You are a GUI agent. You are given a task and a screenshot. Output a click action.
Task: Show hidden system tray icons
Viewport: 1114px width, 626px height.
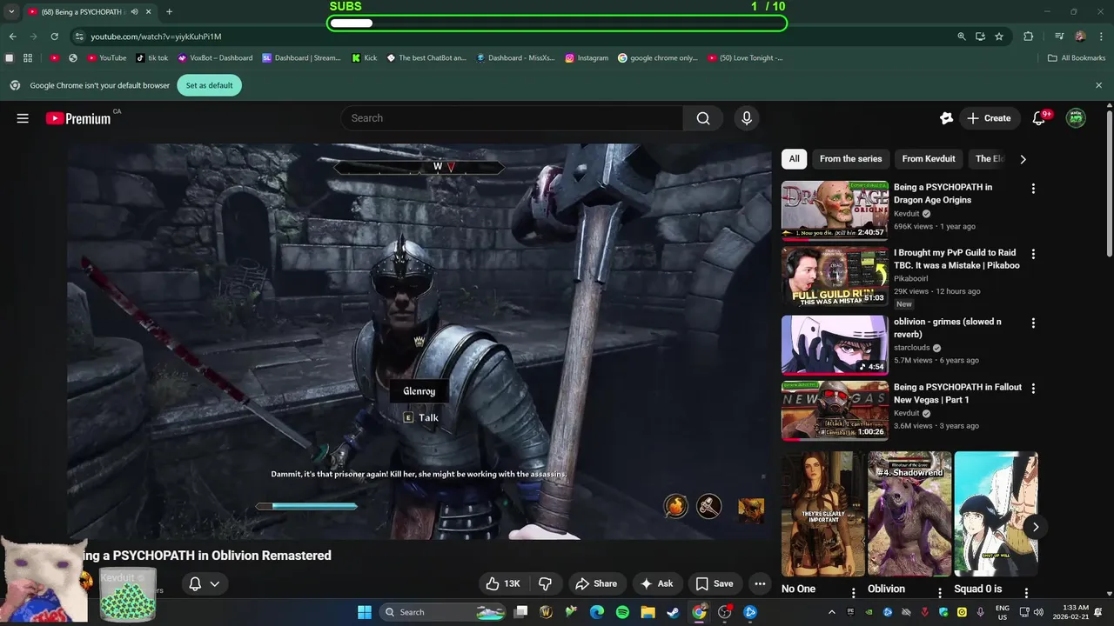coord(831,612)
